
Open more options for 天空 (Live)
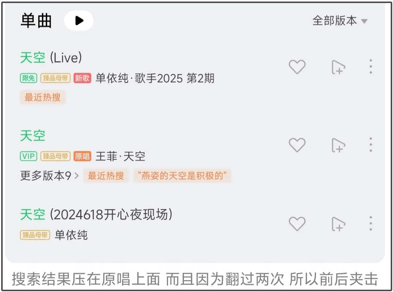[371, 66]
